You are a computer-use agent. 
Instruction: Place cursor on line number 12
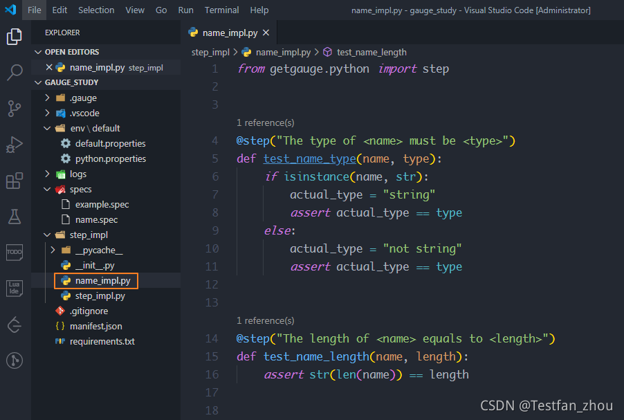tap(212, 284)
